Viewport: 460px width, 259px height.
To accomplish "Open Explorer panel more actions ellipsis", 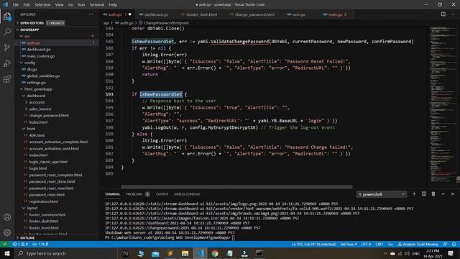I will (91, 14).
